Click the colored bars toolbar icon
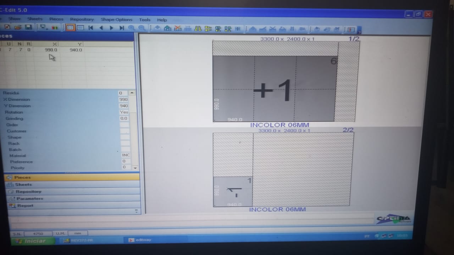 pos(55,27)
